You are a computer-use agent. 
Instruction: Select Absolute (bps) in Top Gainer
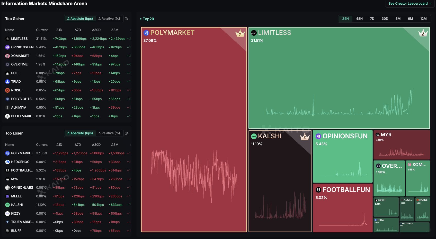[80, 19]
